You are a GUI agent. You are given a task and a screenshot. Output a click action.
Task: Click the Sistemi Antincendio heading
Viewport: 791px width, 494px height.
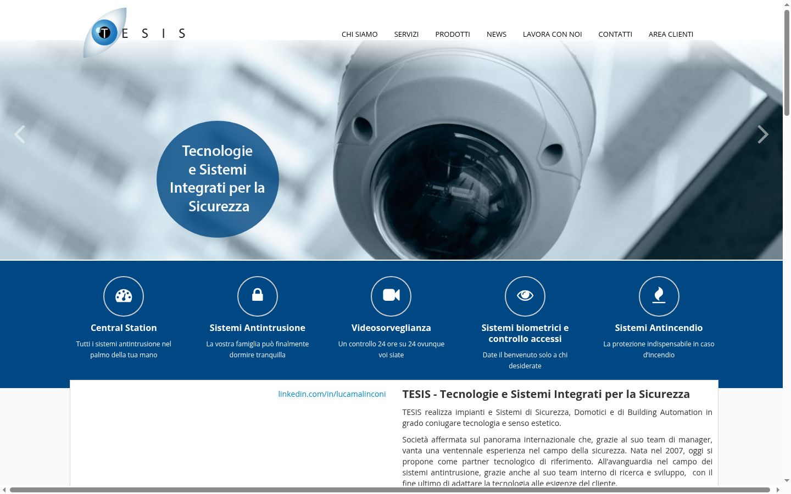pyautogui.click(x=659, y=328)
